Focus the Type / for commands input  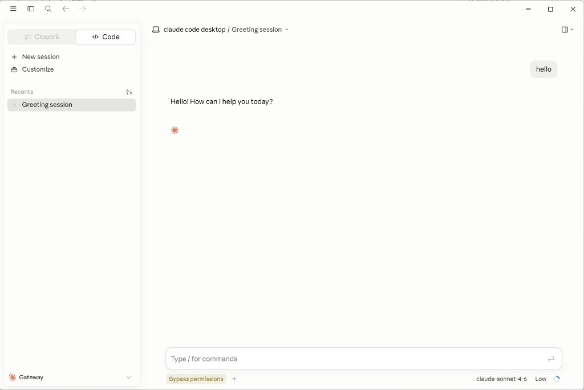pyautogui.click(x=363, y=359)
